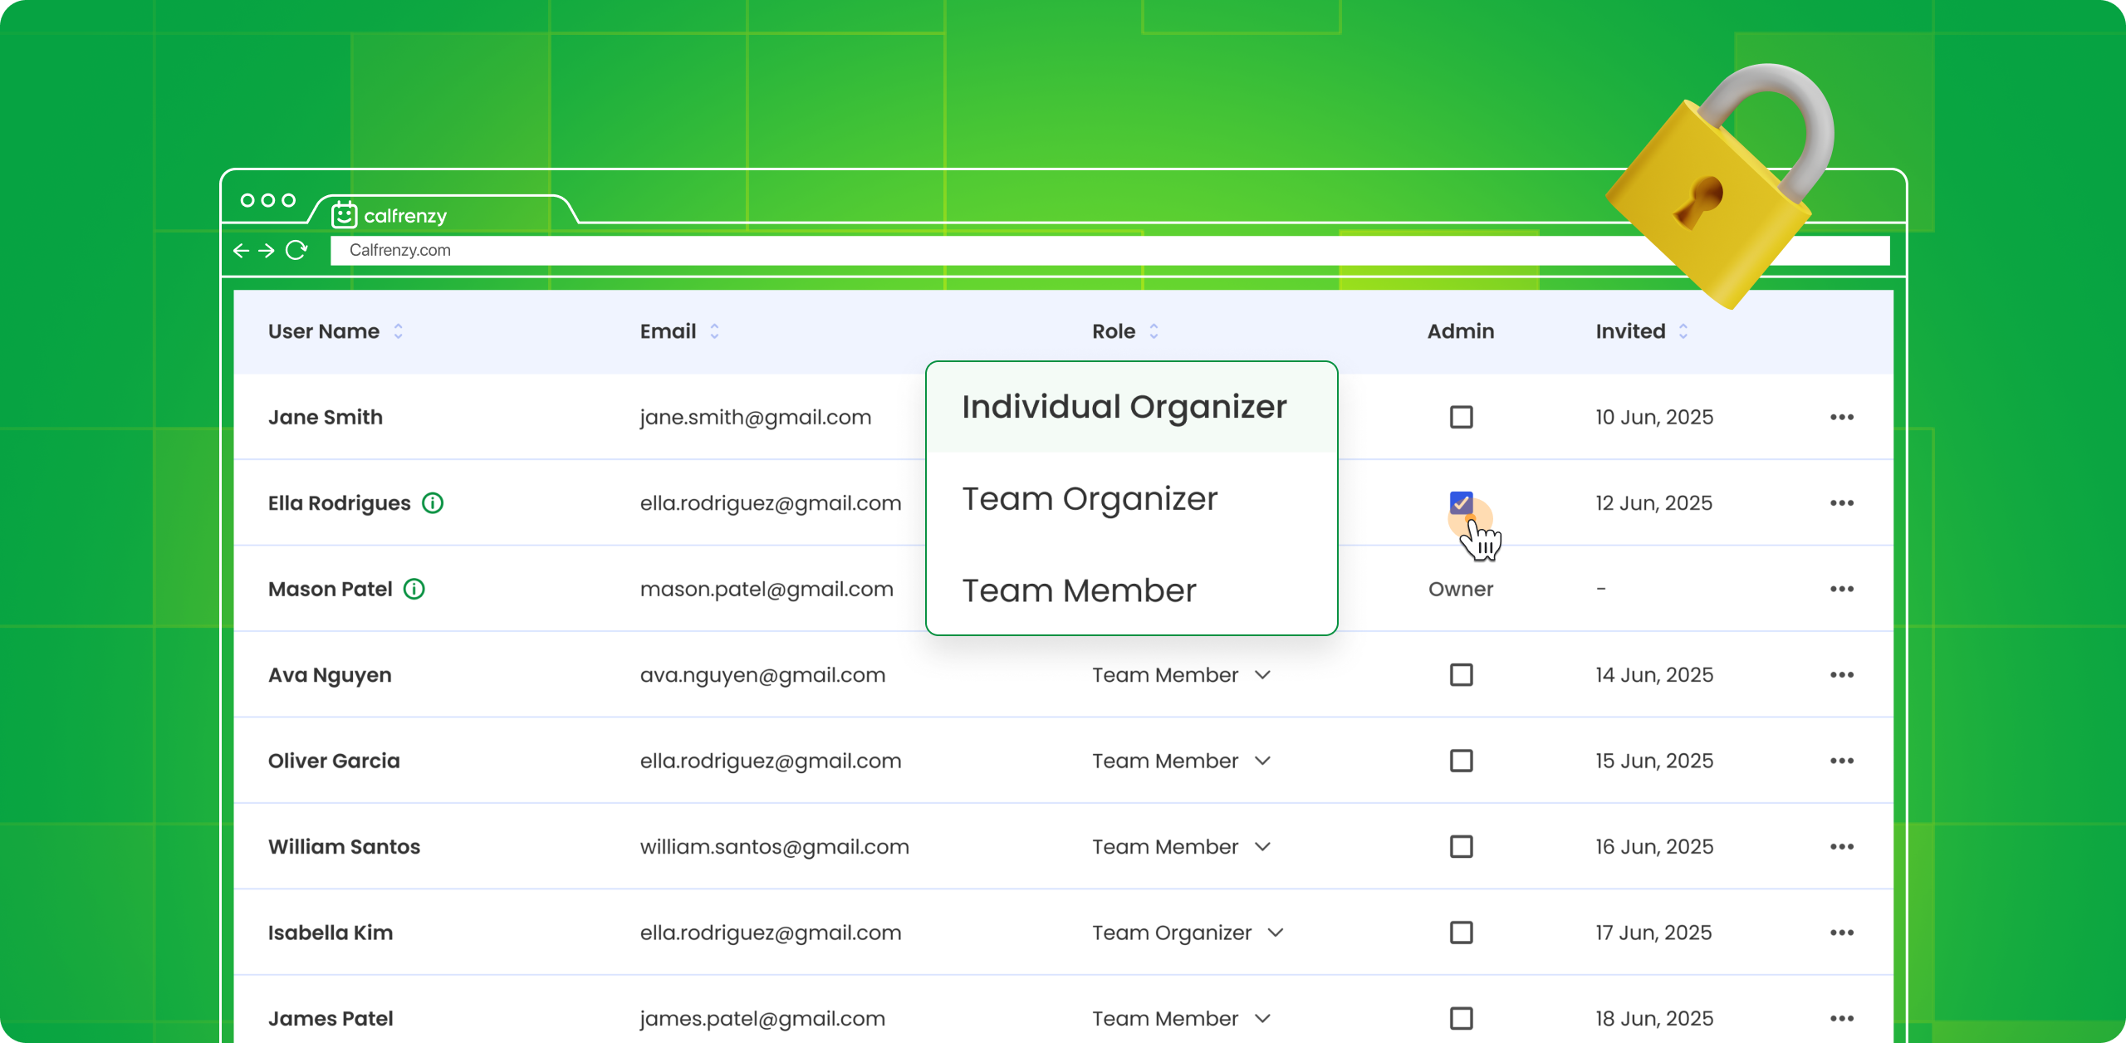Uncheck Ella Rodrigues admin checkbox
Image resolution: width=2126 pixels, height=1043 pixels.
1461,502
